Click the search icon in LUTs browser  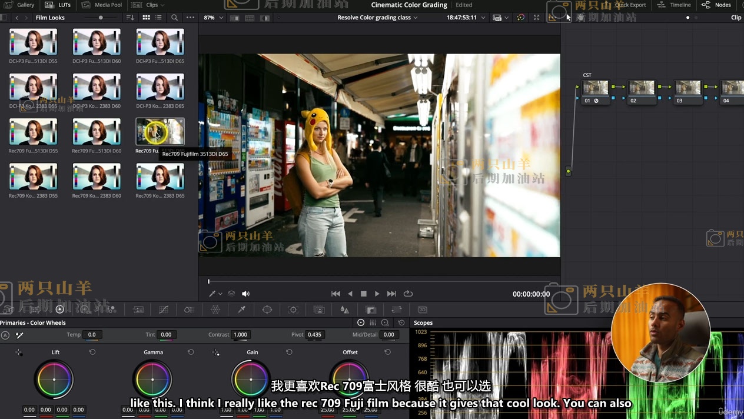point(174,18)
